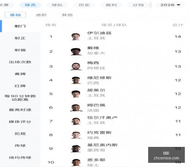Click 梅西 player photo

(76, 66)
